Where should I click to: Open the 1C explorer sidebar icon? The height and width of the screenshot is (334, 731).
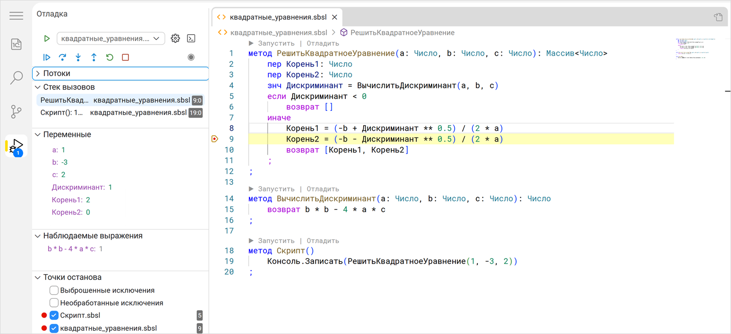click(x=16, y=44)
